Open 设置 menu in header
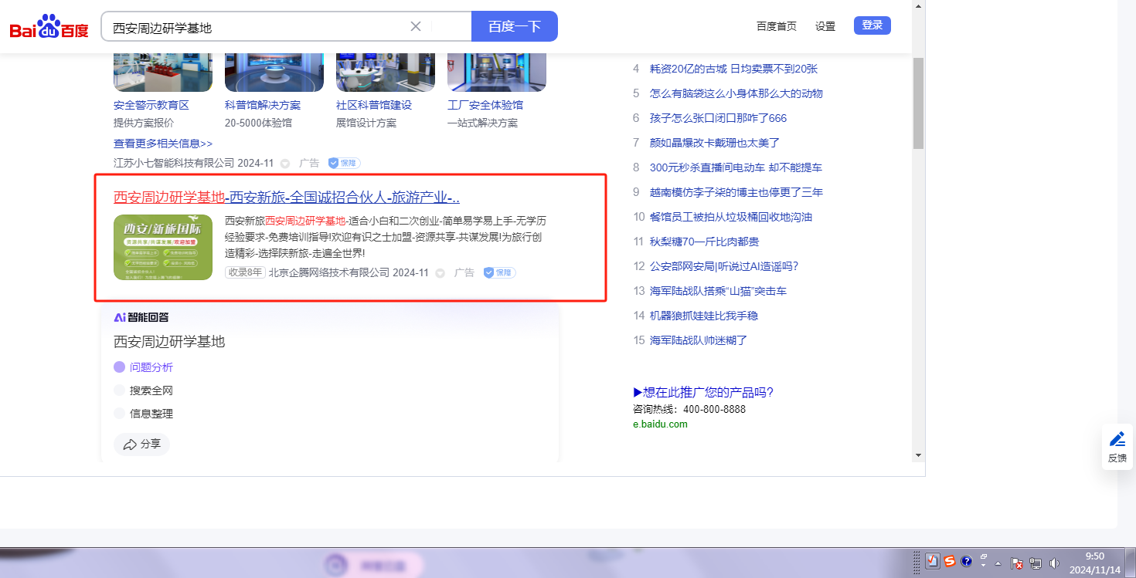The width and height of the screenshot is (1136, 578). point(825,26)
